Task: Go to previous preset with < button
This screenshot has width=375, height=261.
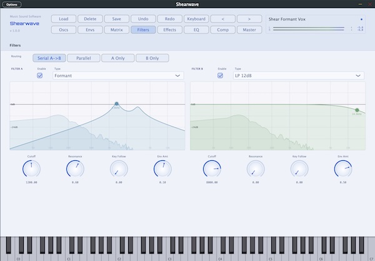Action: coord(223,19)
